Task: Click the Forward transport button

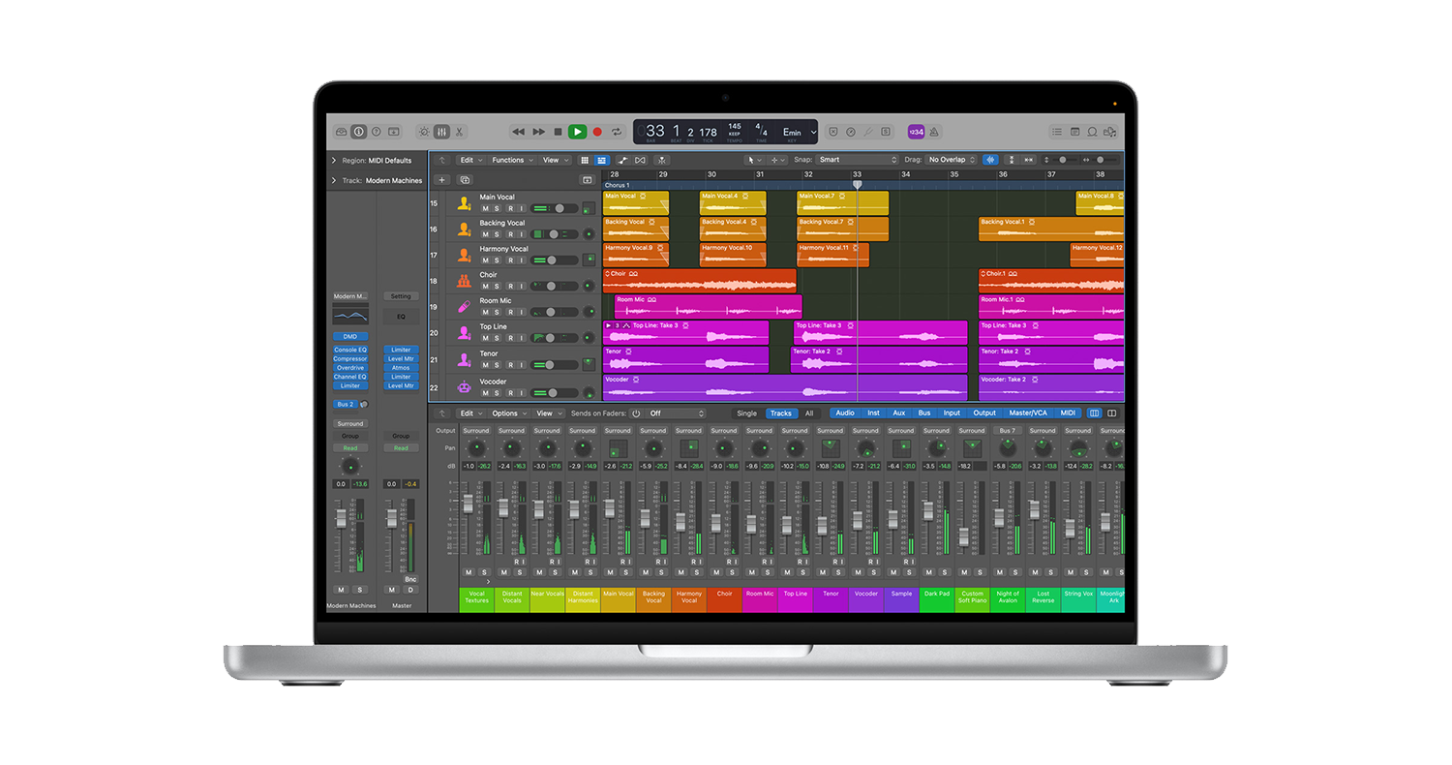Action: click(x=538, y=132)
